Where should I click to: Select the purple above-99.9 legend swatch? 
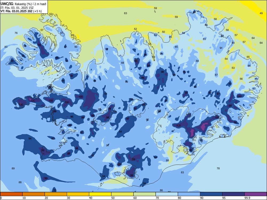coord(256,194)
